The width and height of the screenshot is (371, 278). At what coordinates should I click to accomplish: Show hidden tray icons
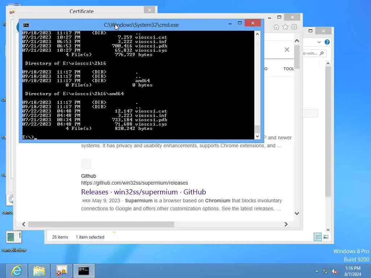[x=317, y=271]
